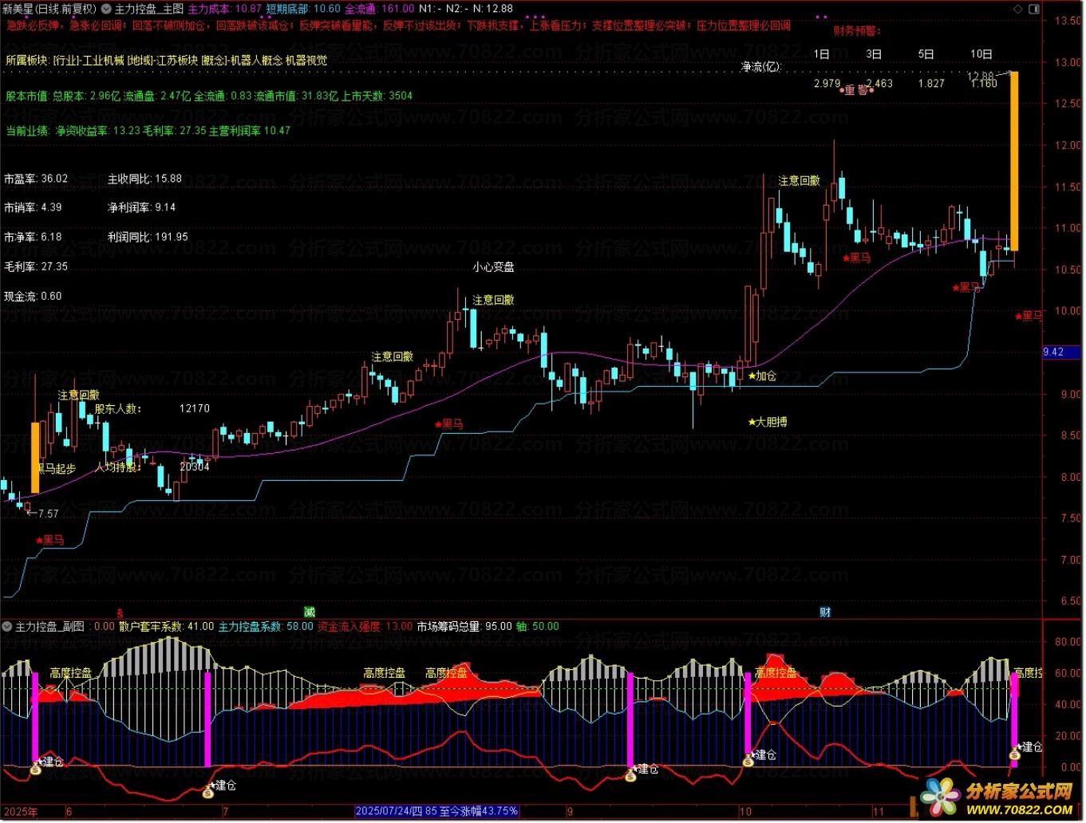This screenshot has width=1086, height=823.
Task: Click the 10日 net flow column header
Action: [x=981, y=54]
